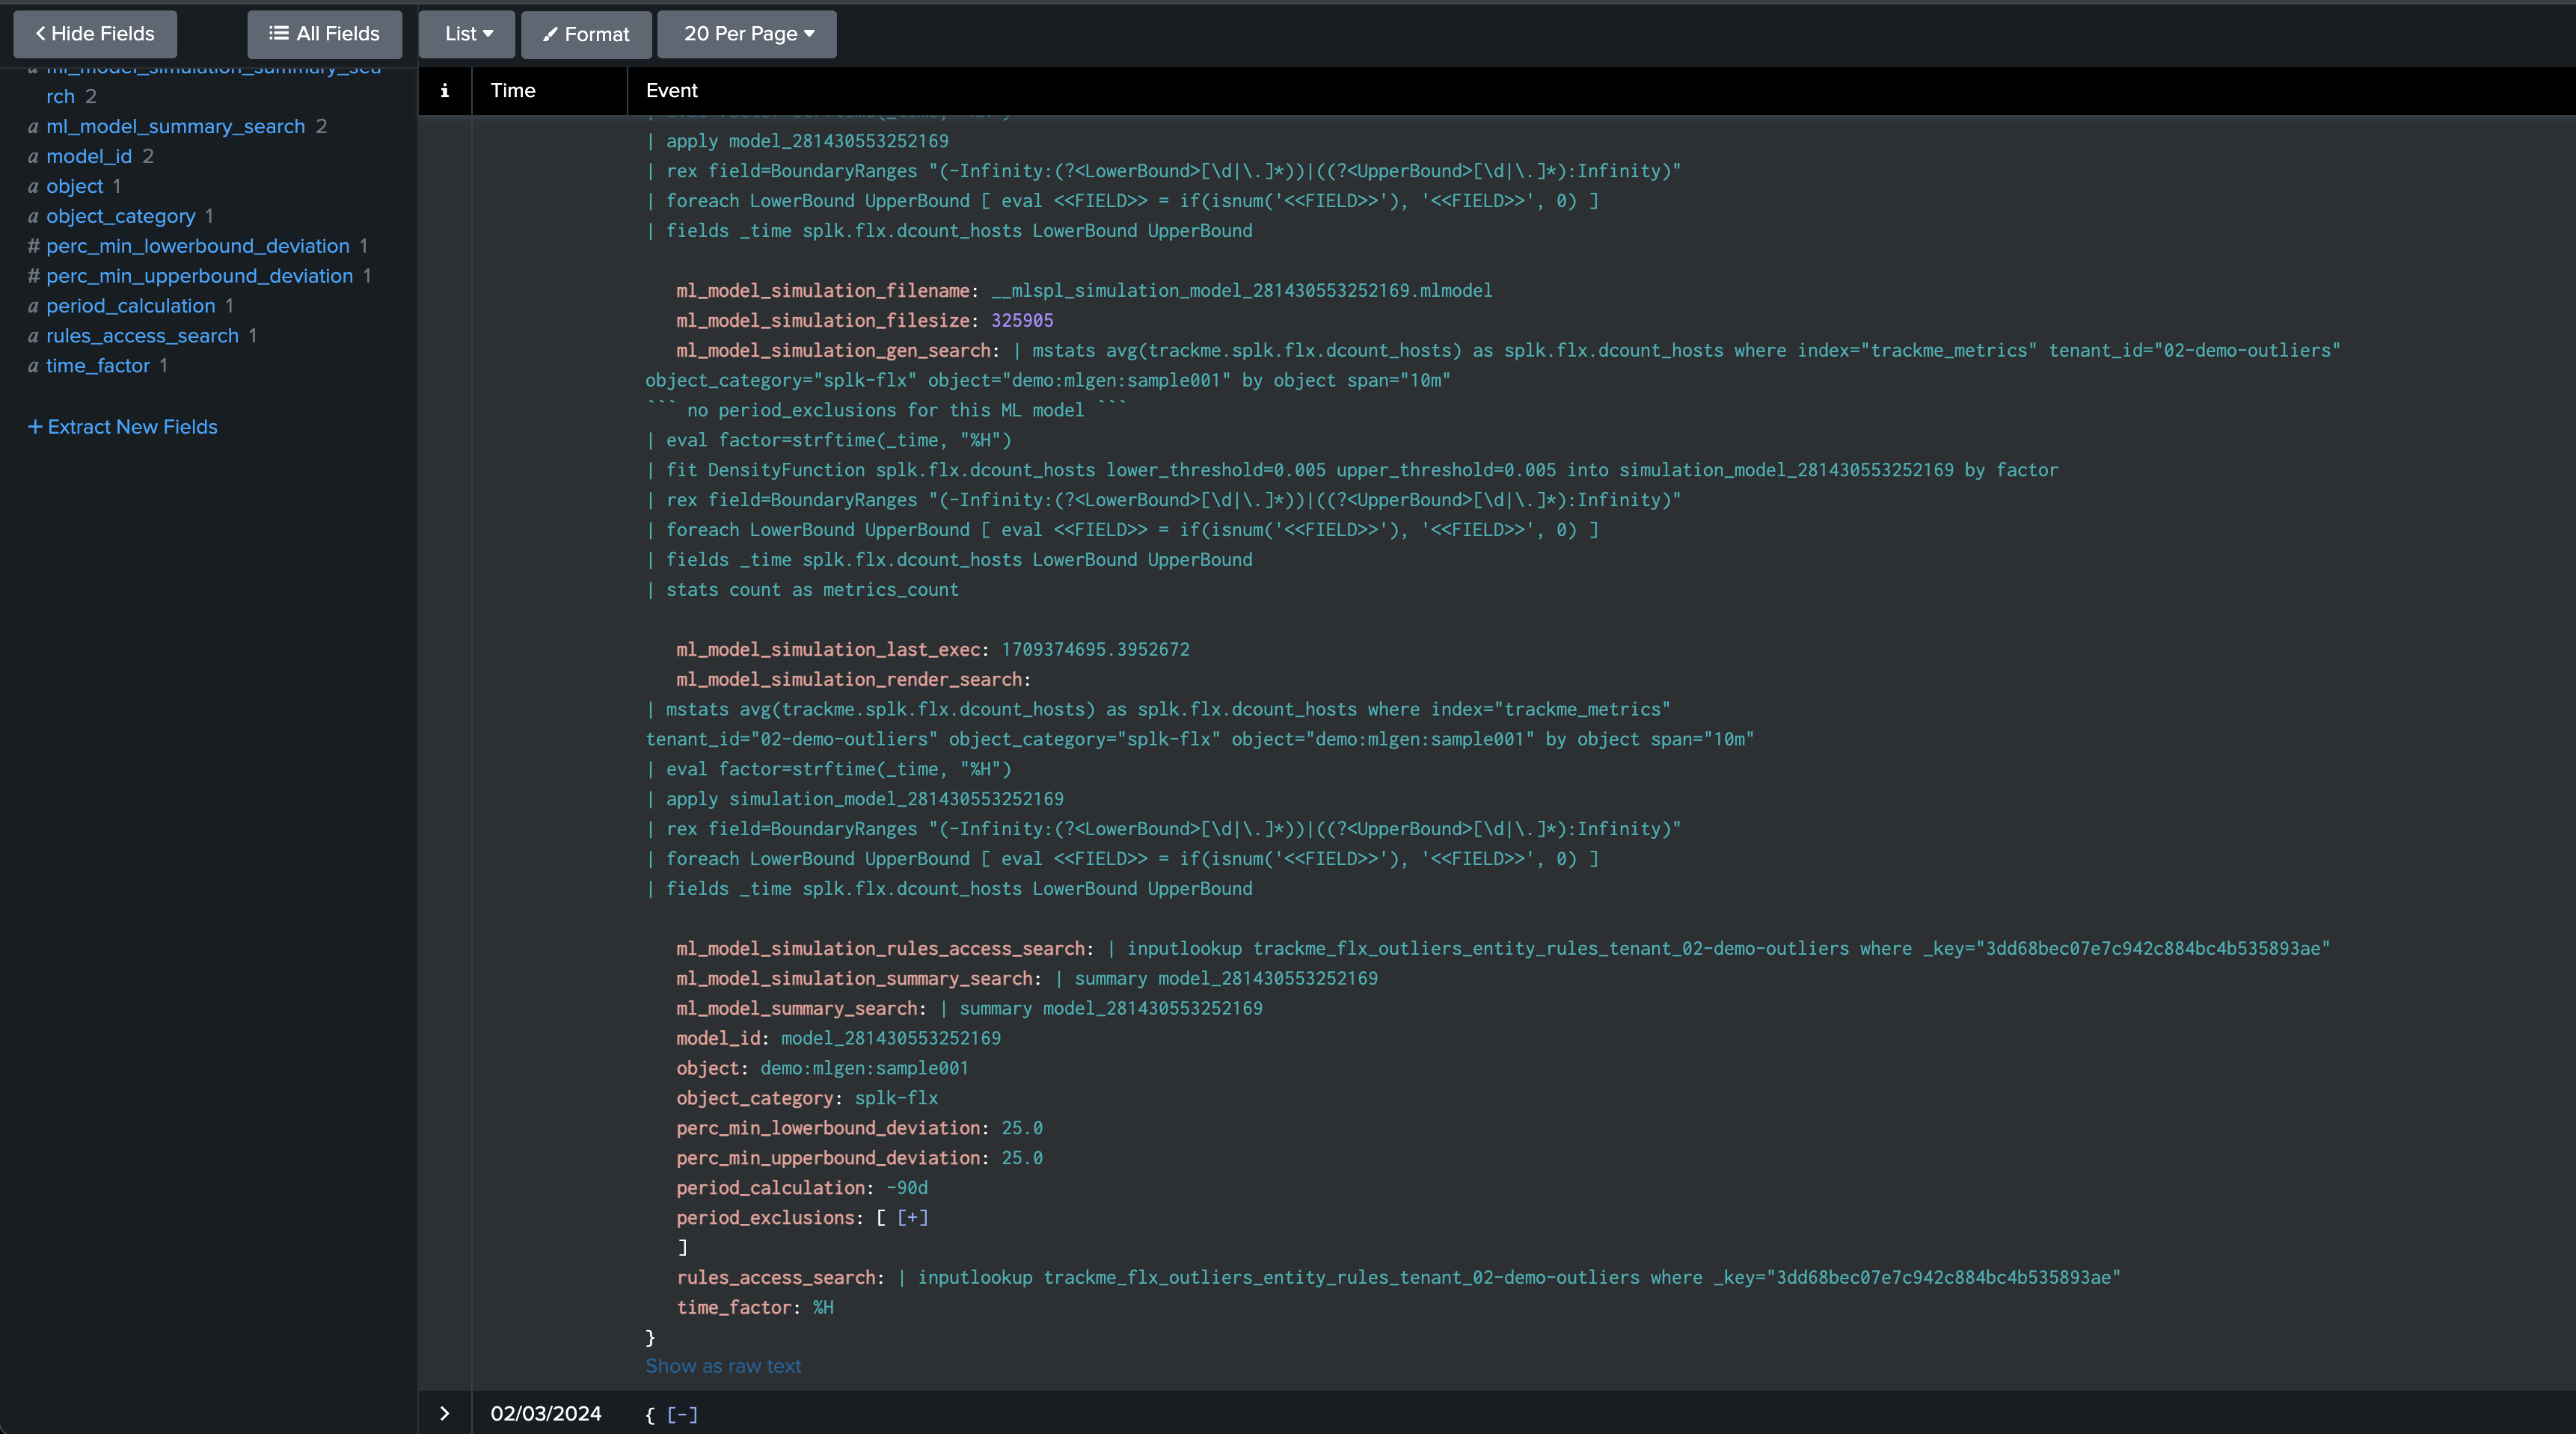The height and width of the screenshot is (1434, 2576).
Task: Click the ml_model_simulation_gen_search key
Action: pos(833,351)
